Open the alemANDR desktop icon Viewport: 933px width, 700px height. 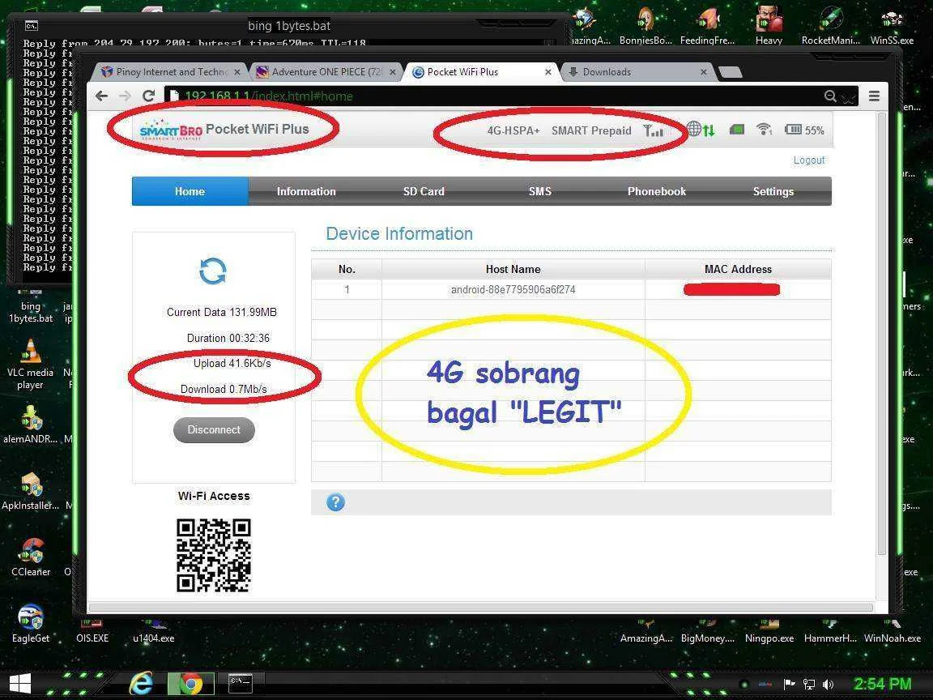(x=30, y=425)
